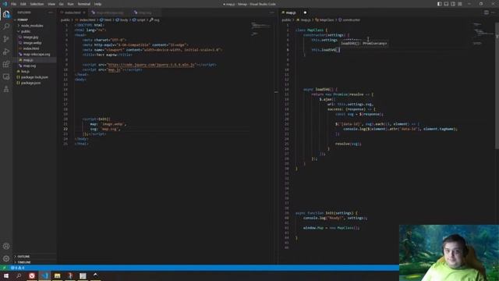
Task: Open the Windows Start menu
Action: pos(6,276)
